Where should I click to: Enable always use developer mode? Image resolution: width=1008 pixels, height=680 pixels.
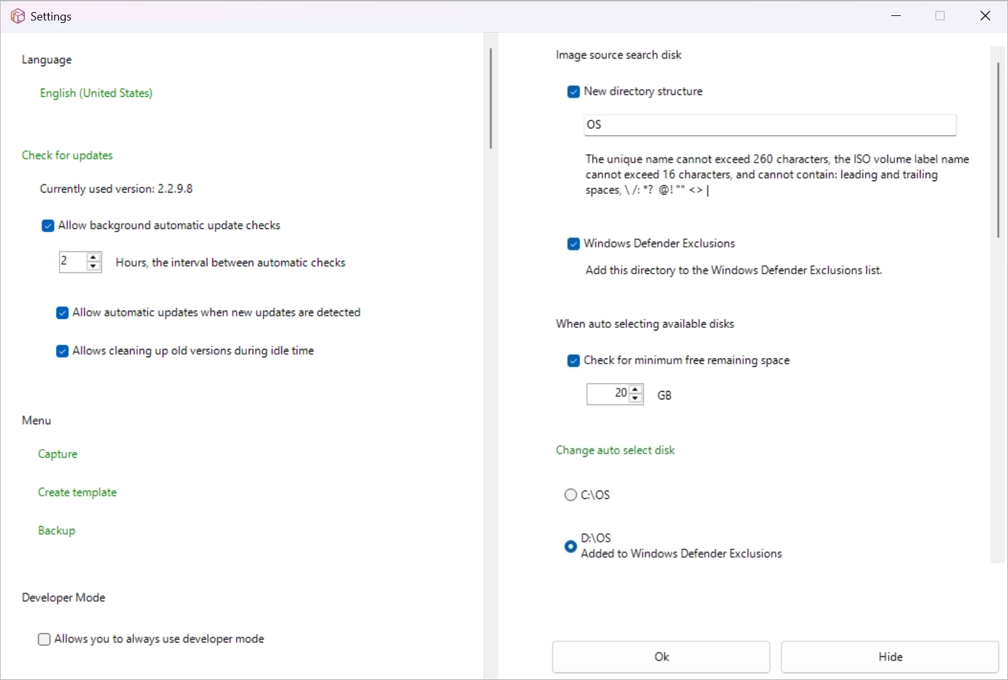point(44,639)
